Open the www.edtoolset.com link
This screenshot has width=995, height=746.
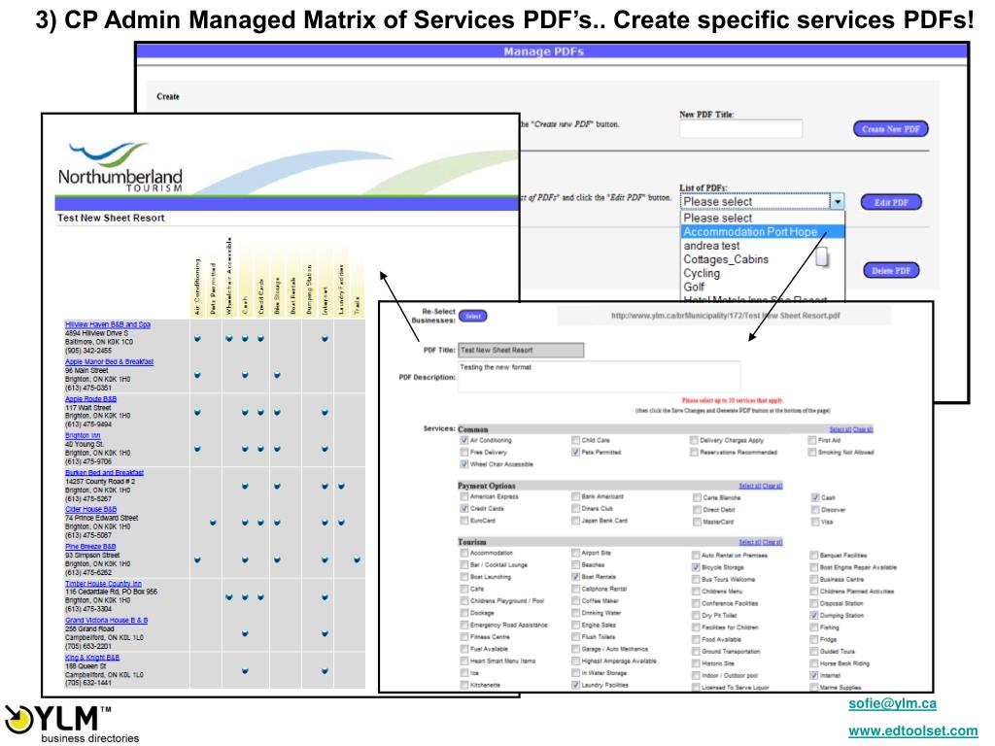(912, 730)
